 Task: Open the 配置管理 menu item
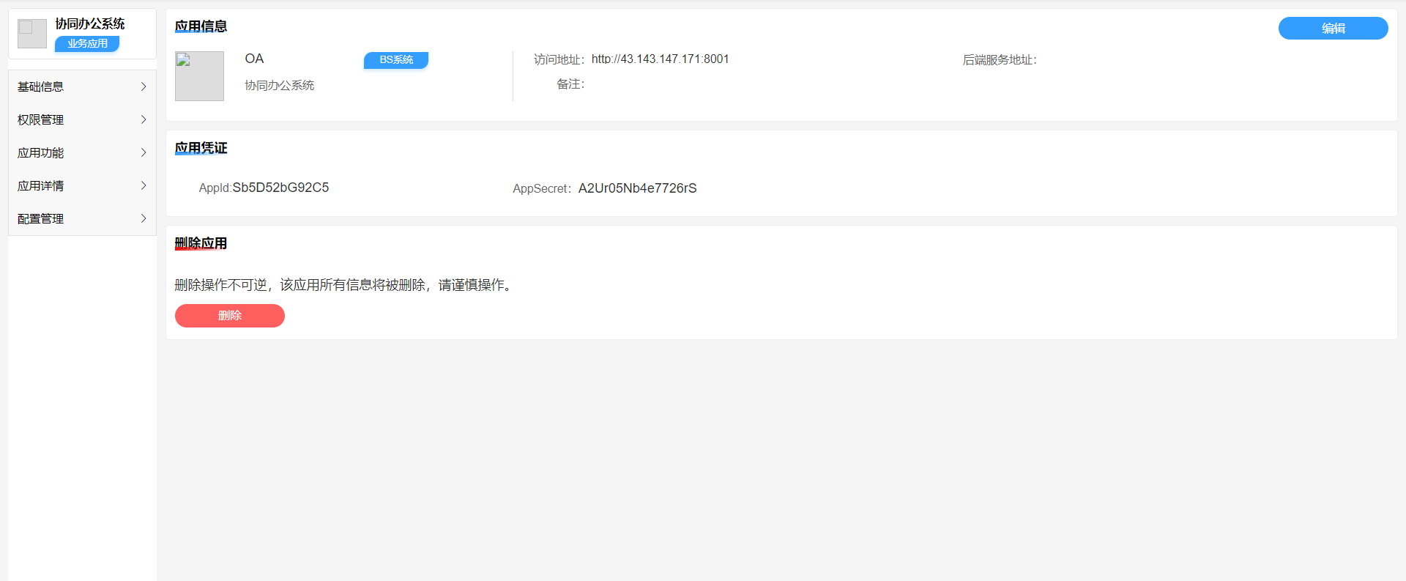click(x=82, y=218)
